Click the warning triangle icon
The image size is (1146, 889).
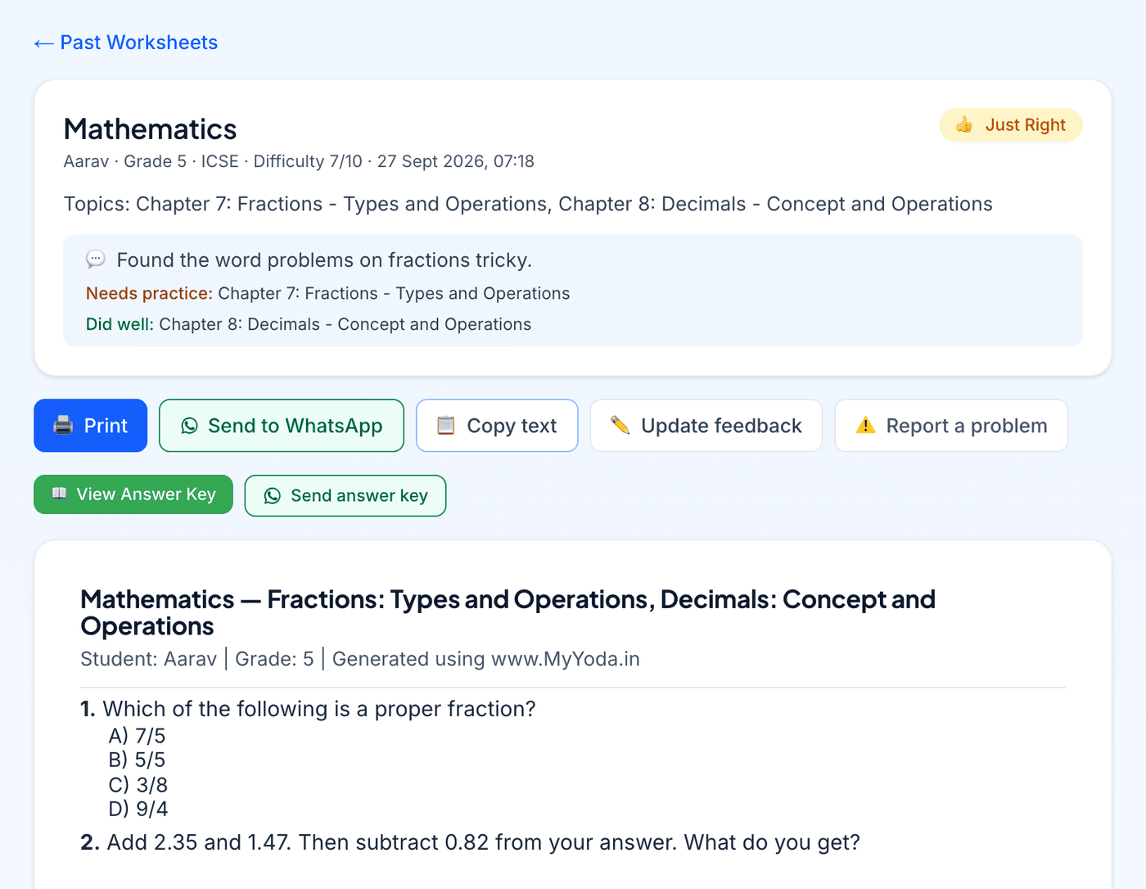865,426
